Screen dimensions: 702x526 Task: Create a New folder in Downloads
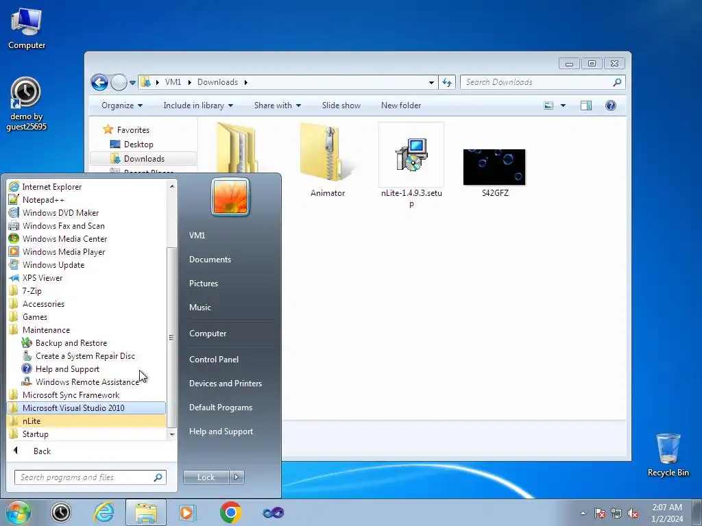(401, 105)
